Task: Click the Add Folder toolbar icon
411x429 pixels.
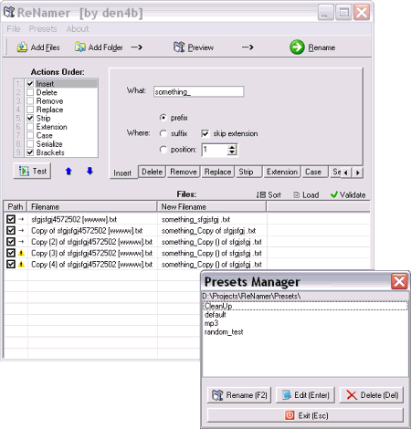Action: tap(80, 47)
